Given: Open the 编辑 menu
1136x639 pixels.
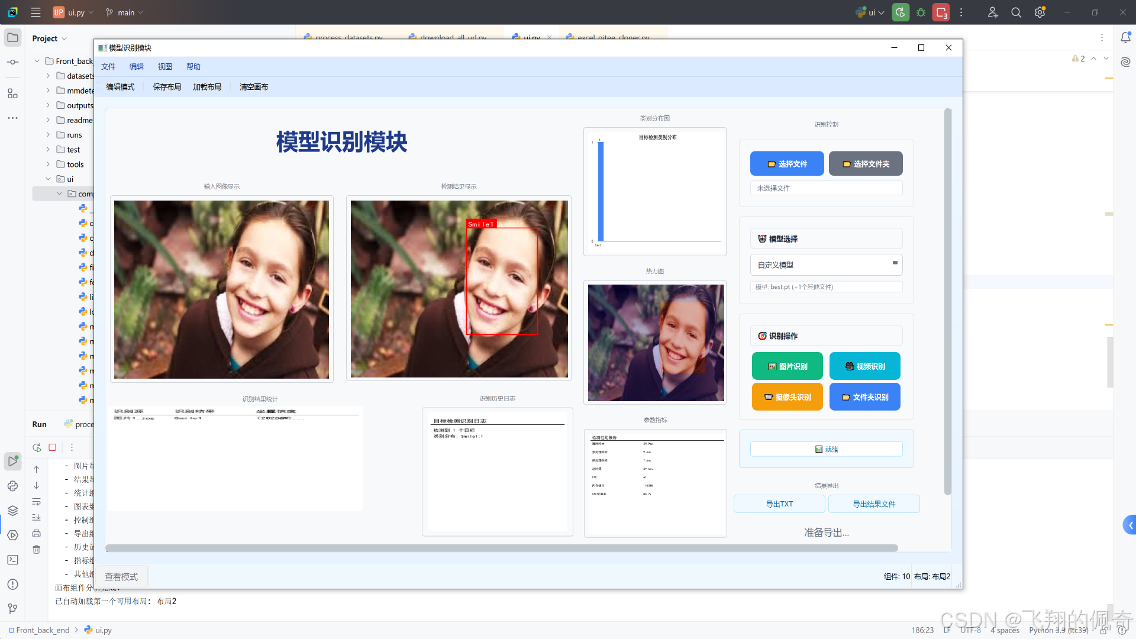Looking at the screenshot, I should (x=137, y=66).
